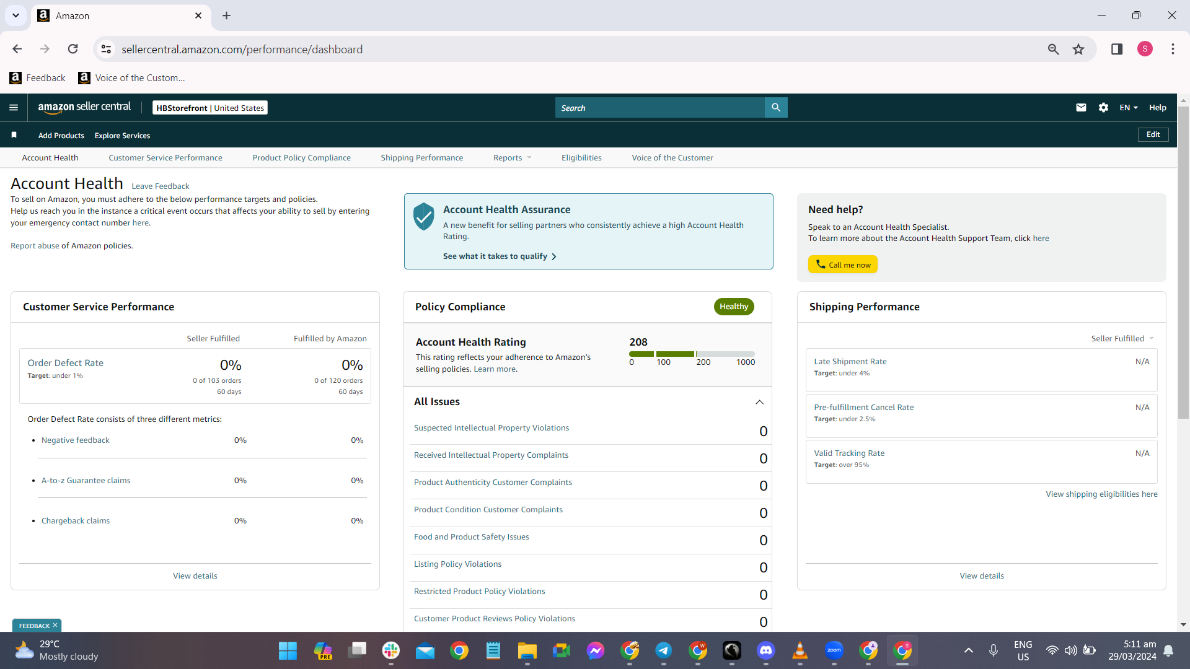View site information icon in address bar
1190x669 pixels.
point(107,49)
